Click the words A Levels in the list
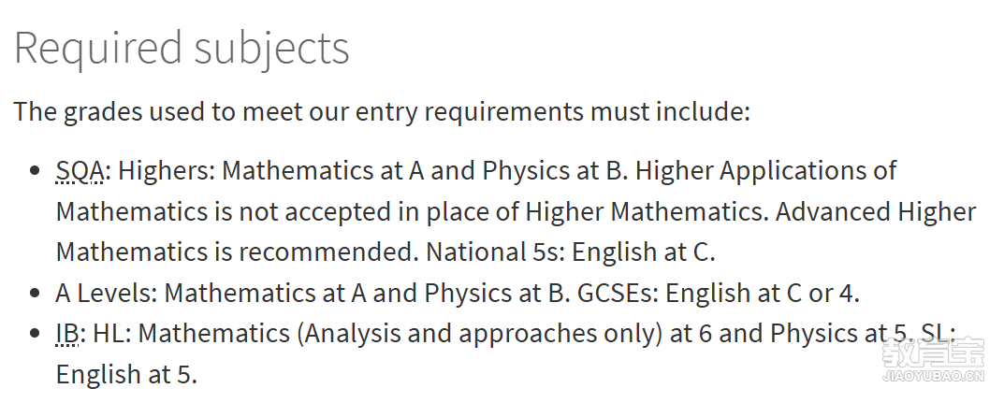1004x403 pixels. pos(107,293)
